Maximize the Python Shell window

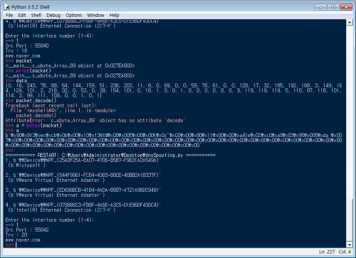(x=333, y=7)
